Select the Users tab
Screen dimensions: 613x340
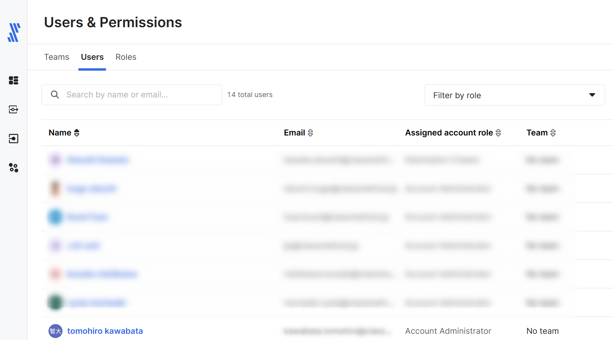(92, 57)
